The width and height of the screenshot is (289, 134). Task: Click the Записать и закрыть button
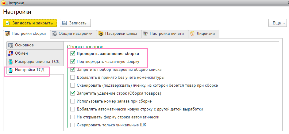[x=30, y=23]
